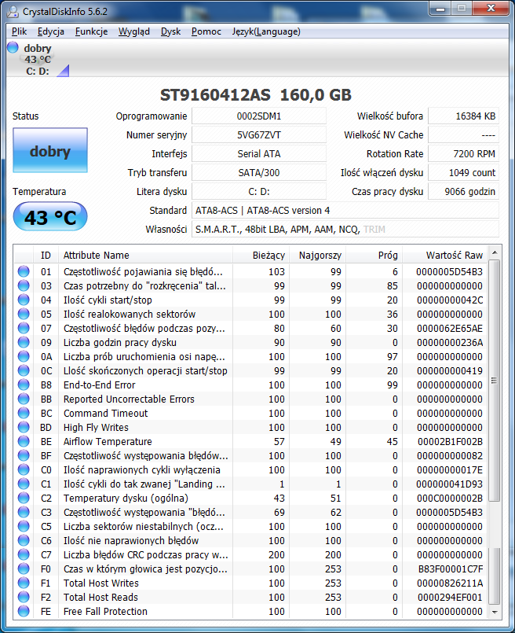
Task: Click status orb of Command Timeout row
Action: pyautogui.click(x=24, y=413)
